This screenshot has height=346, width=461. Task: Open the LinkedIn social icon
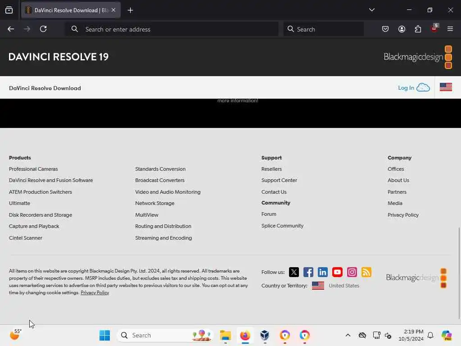pyautogui.click(x=322, y=272)
